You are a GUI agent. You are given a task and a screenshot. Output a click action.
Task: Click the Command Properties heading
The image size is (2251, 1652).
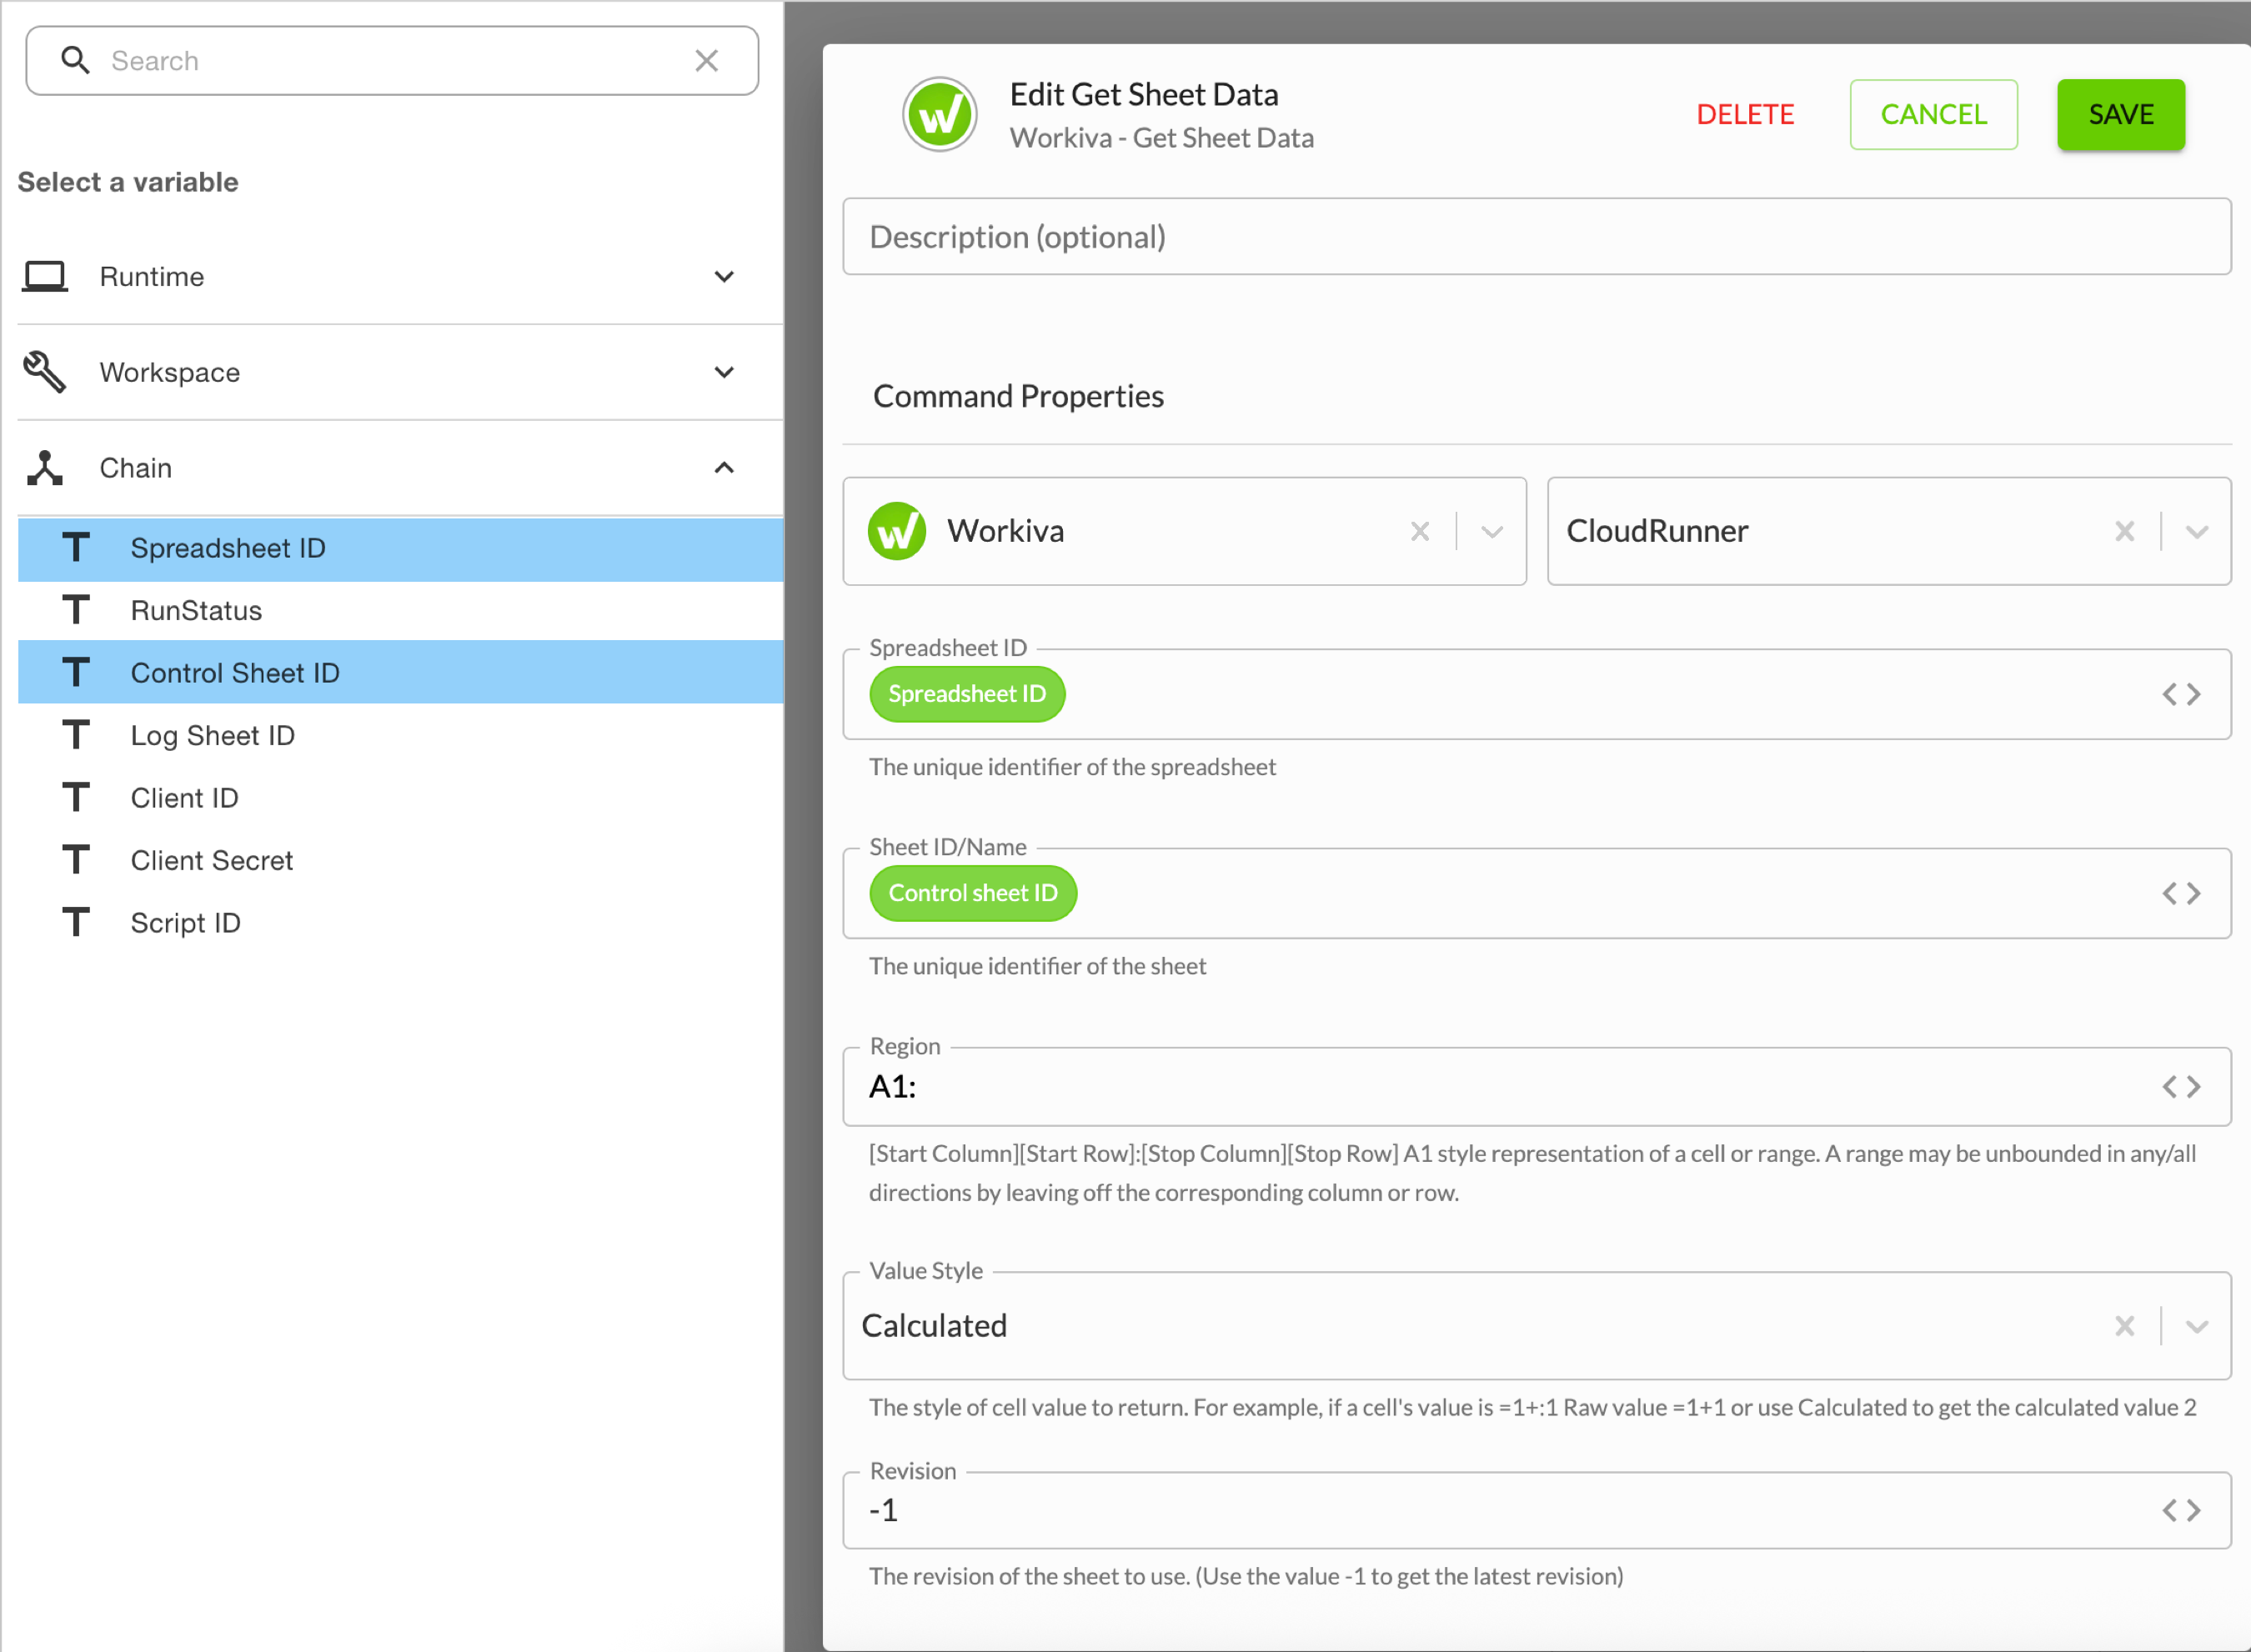tap(1017, 397)
